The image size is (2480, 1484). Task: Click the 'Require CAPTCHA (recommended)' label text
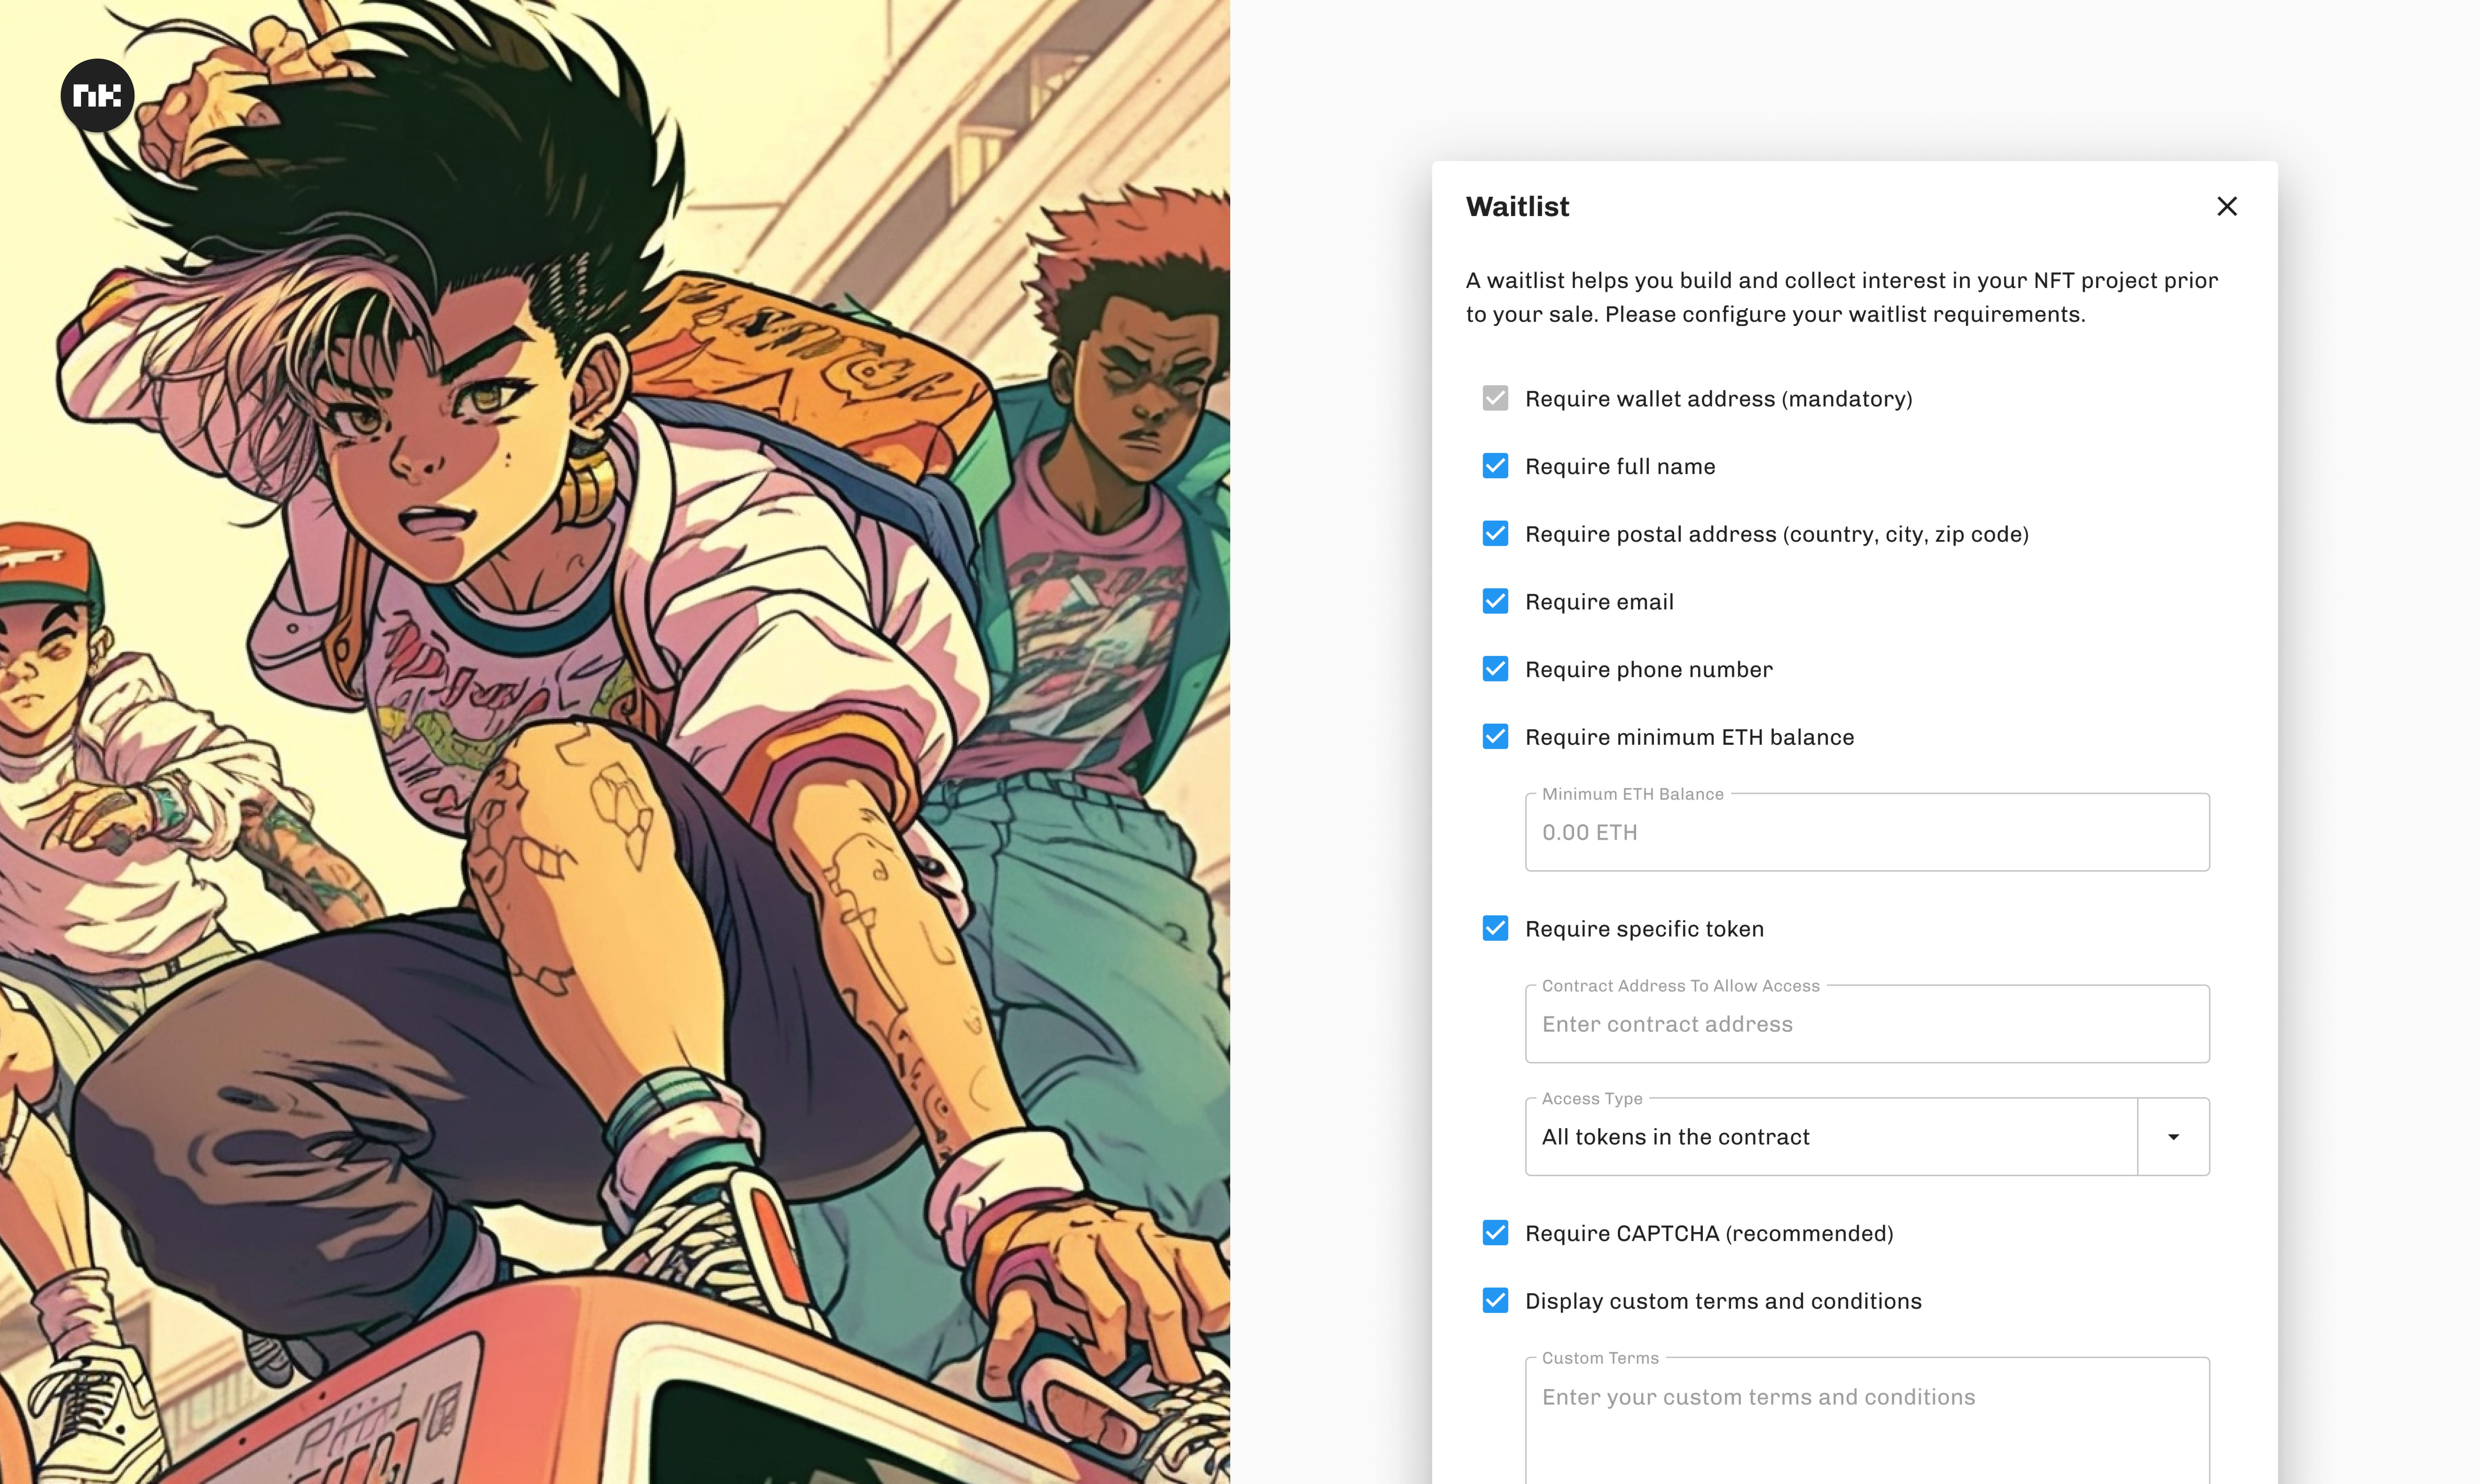click(x=1709, y=1233)
